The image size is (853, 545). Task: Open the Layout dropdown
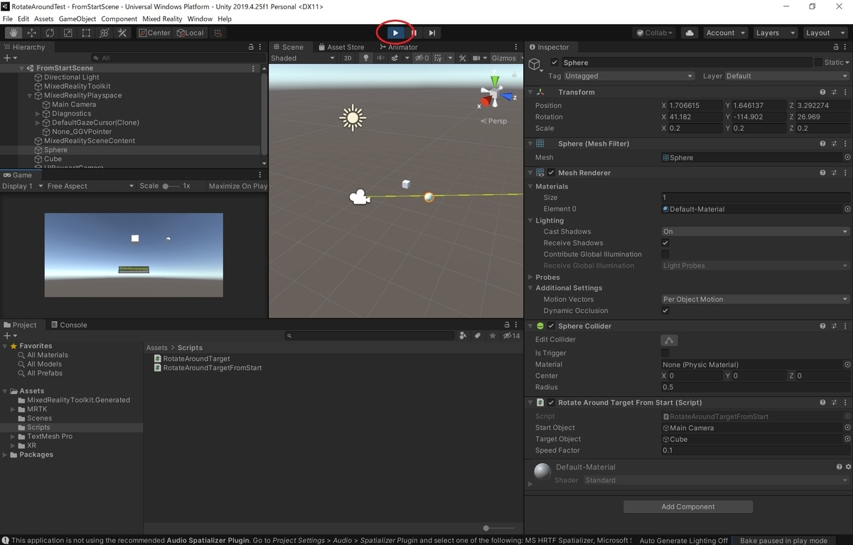(x=824, y=33)
